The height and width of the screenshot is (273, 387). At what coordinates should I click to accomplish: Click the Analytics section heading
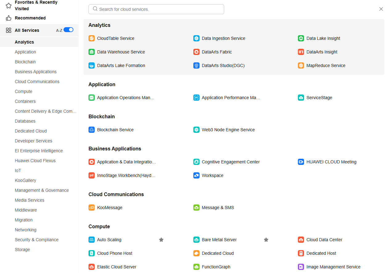point(99,25)
